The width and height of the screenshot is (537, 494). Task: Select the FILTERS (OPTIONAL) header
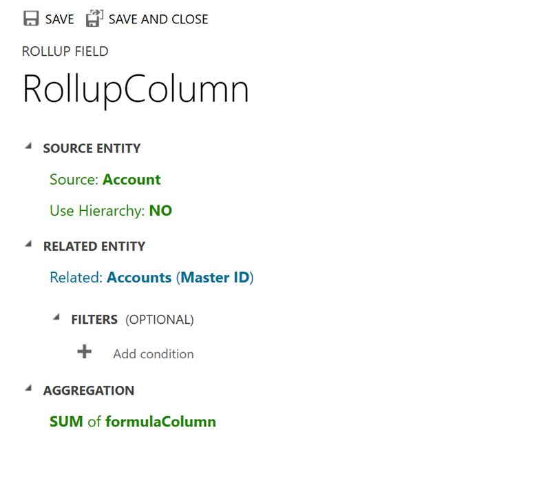[132, 320]
